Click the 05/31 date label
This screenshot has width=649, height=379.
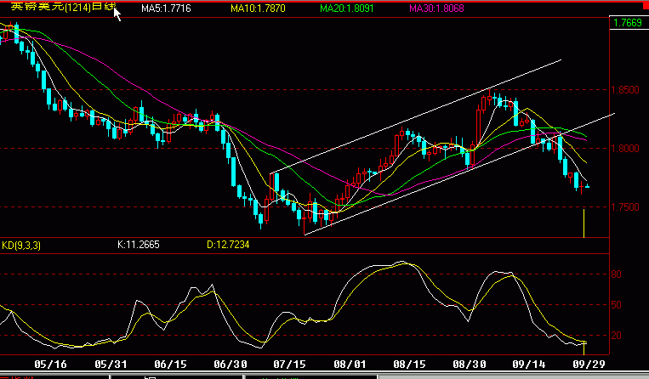point(111,365)
